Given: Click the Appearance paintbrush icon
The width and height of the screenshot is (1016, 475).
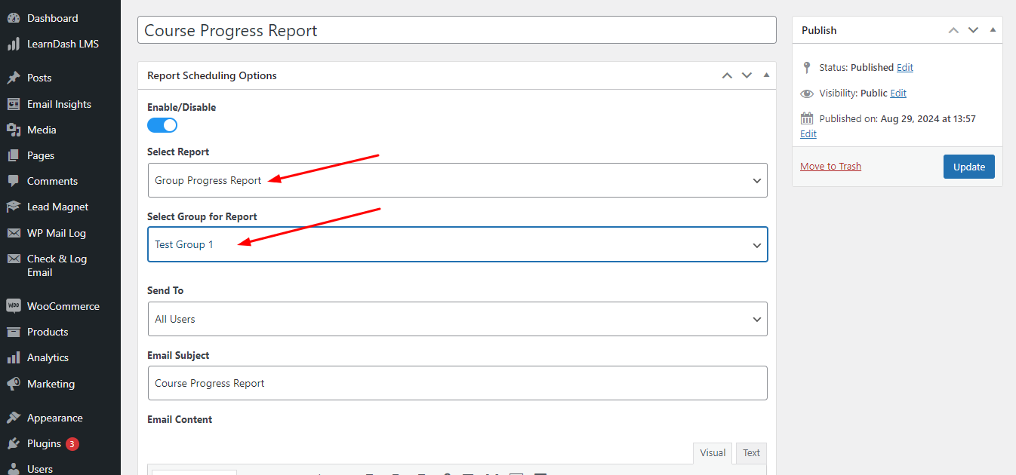Looking at the screenshot, I should pos(14,418).
